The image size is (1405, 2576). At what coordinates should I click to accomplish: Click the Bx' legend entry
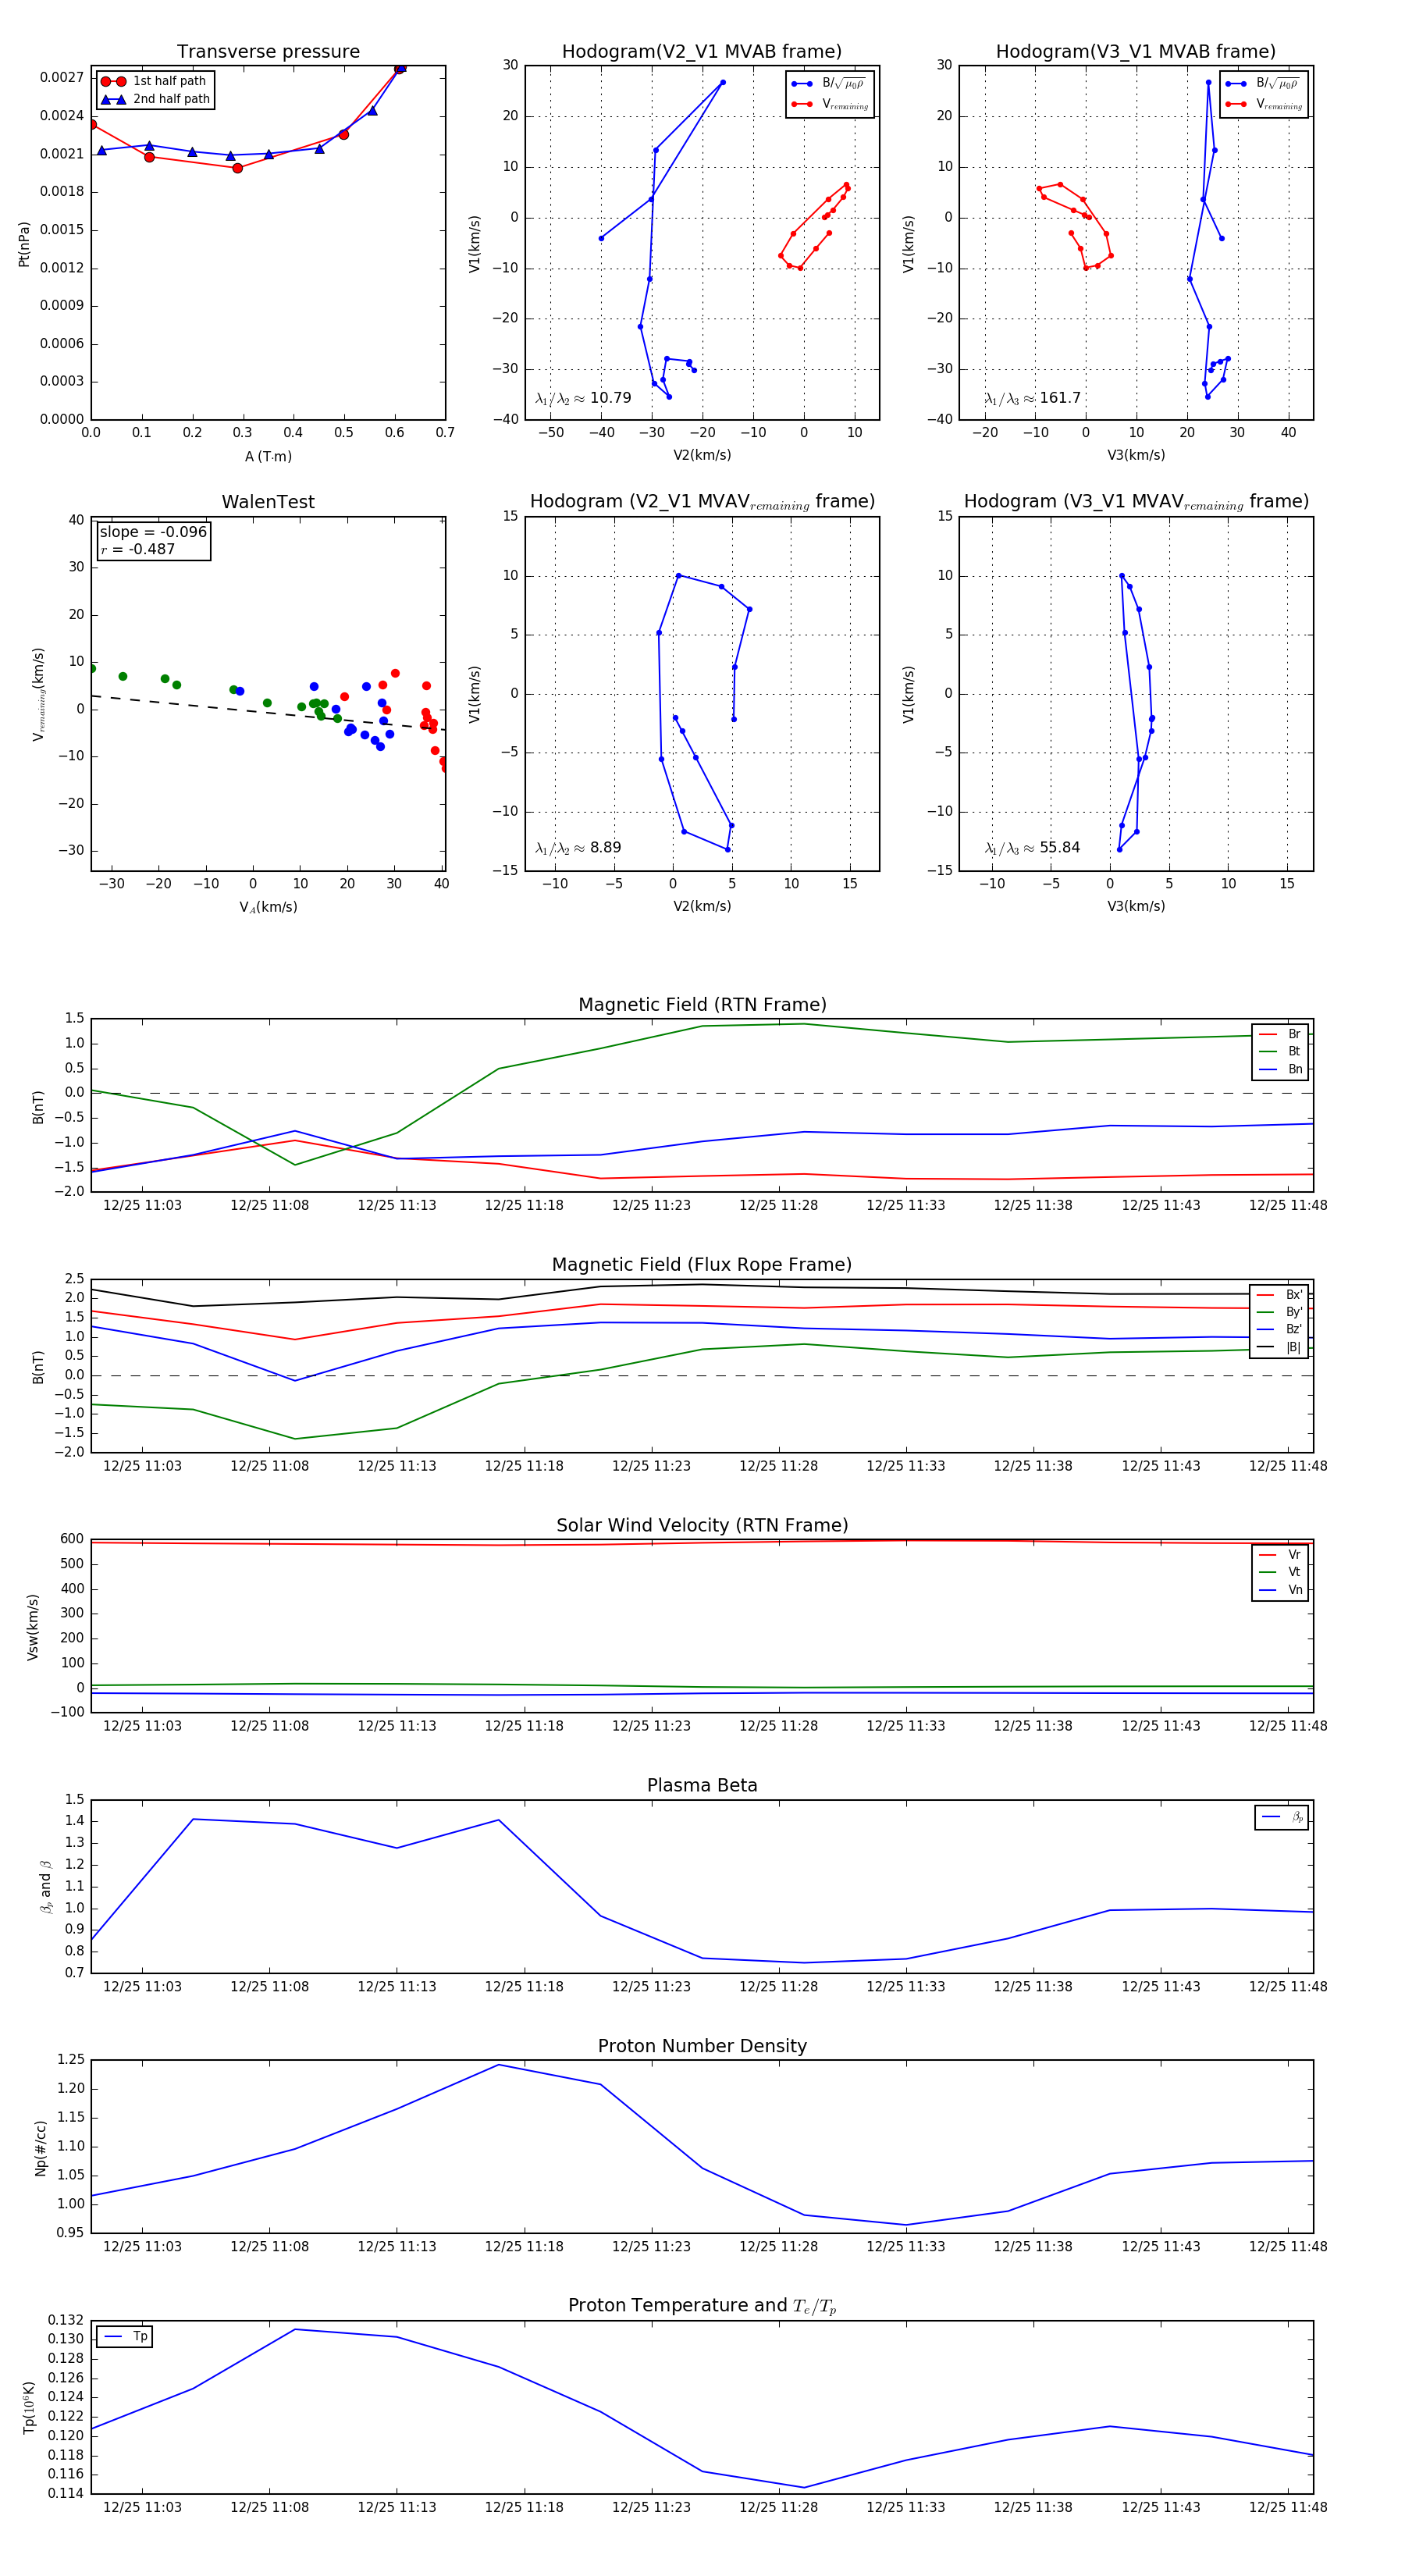pos(1279,1294)
